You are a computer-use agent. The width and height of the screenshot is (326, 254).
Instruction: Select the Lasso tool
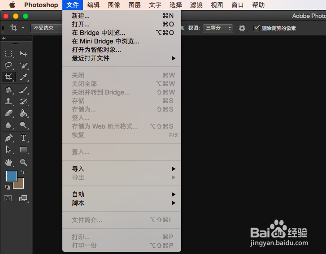[9, 65]
